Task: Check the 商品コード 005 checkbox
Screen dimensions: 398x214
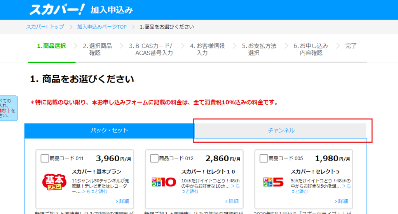Action: pyautogui.click(x=264, y=159)
